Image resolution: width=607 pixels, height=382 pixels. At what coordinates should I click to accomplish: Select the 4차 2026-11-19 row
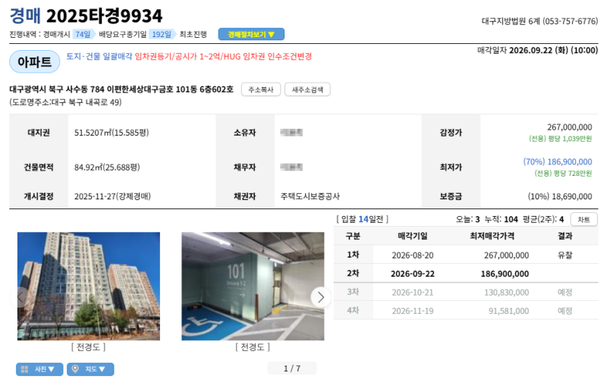(466, 311)
